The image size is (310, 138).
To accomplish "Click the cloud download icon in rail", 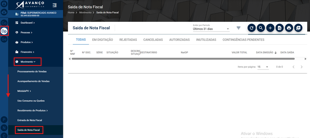I will coord(4,12).
